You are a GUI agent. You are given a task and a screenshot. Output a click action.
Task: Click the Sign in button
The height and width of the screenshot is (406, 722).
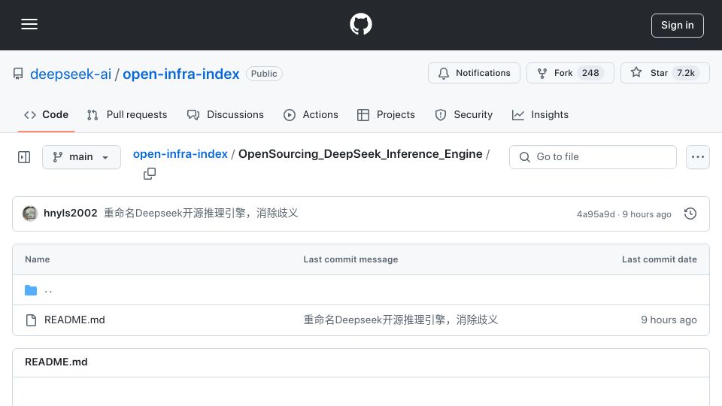(678, 26)
